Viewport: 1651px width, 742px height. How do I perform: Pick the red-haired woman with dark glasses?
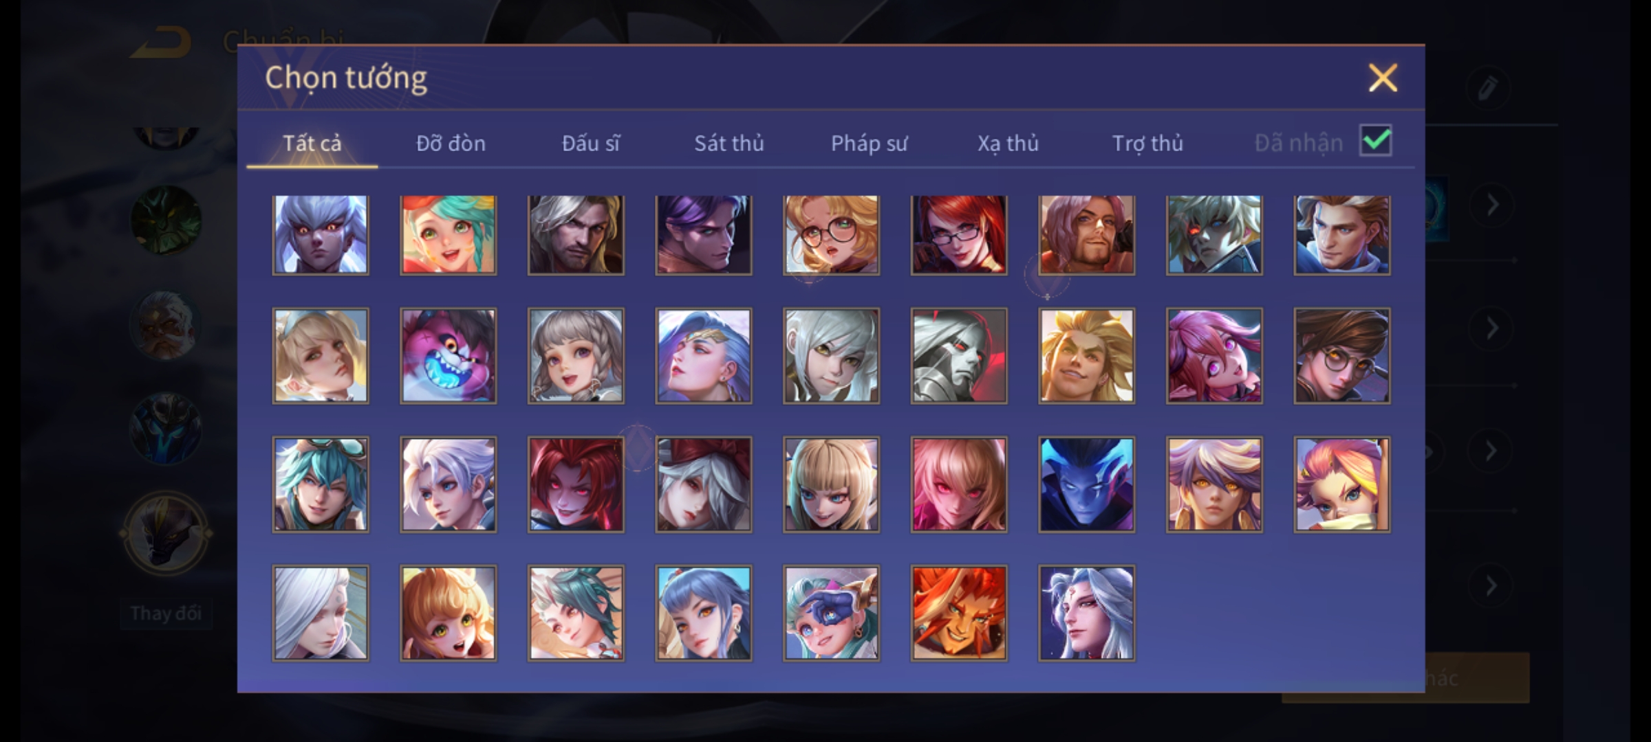pos(959,235)
